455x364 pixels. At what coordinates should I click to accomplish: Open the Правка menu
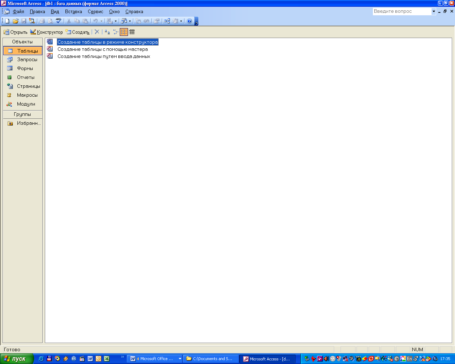[x=37, y=11]
